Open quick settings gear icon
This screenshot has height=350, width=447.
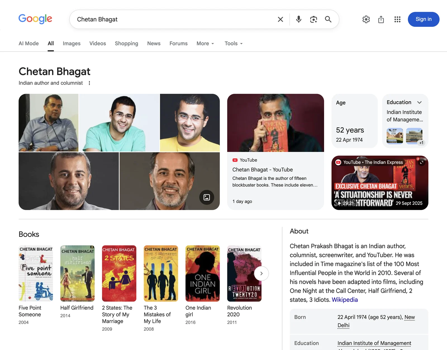366,19
